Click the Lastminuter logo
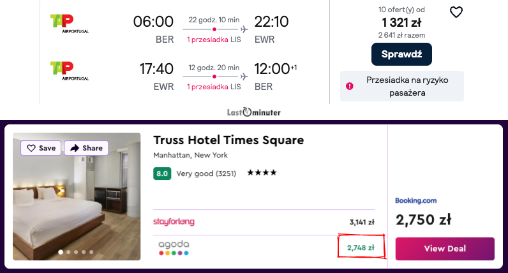 253,112
